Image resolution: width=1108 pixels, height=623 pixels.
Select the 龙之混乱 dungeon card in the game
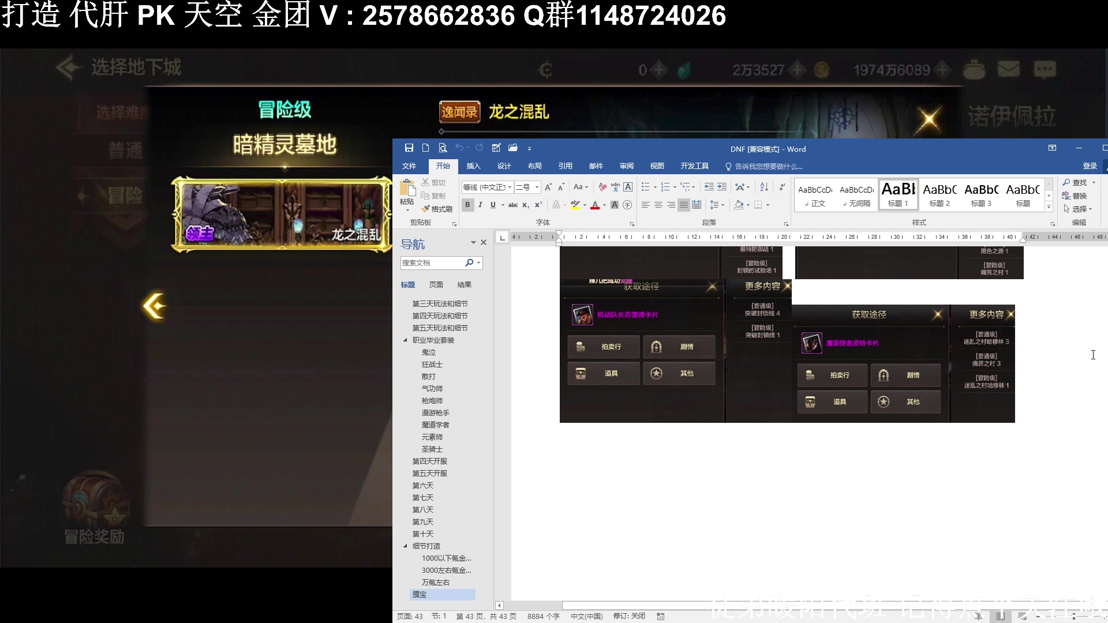(283, 215)
